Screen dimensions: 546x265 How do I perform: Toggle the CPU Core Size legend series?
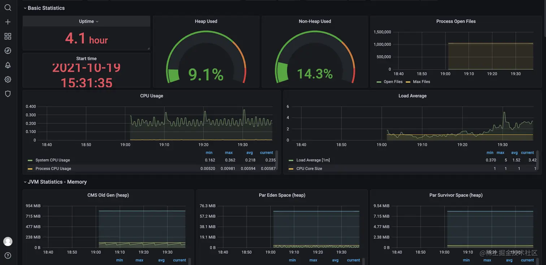click(x=309, y=169)
